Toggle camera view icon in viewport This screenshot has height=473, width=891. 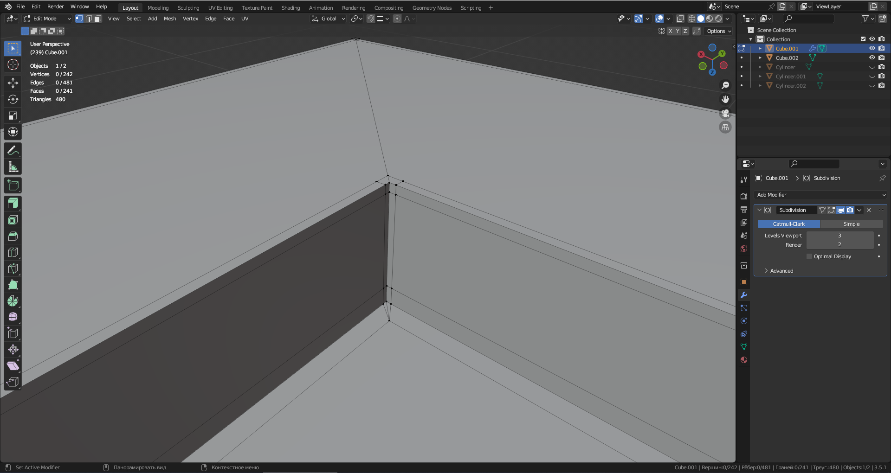725,113
